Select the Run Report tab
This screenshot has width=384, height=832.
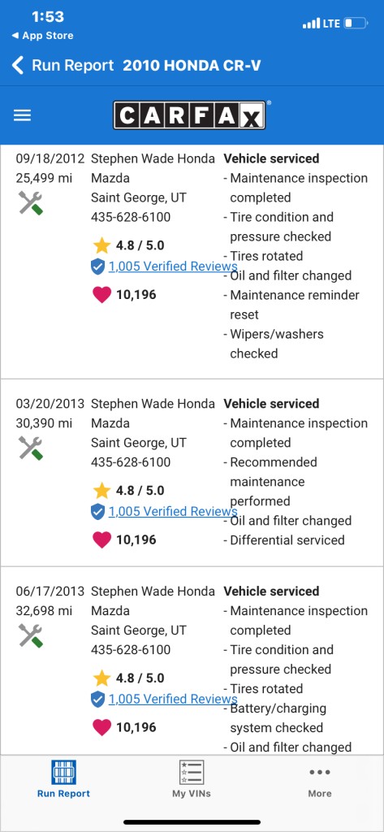click(63, 779)
